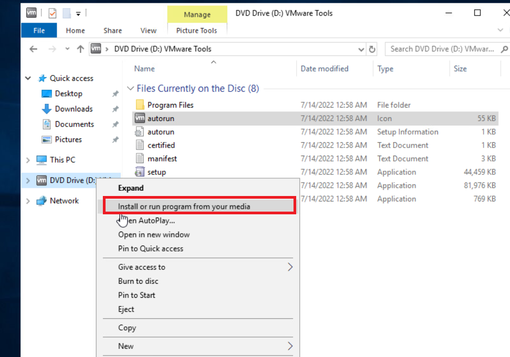Choose Pin to Quick access
This screenshot has height=357, width=510.
coord(151,249)
